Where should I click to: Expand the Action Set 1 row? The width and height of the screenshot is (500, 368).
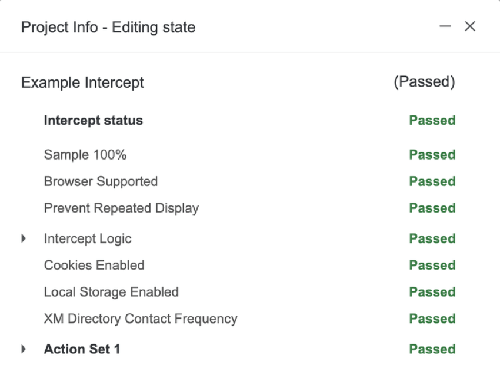pos(24,349)
